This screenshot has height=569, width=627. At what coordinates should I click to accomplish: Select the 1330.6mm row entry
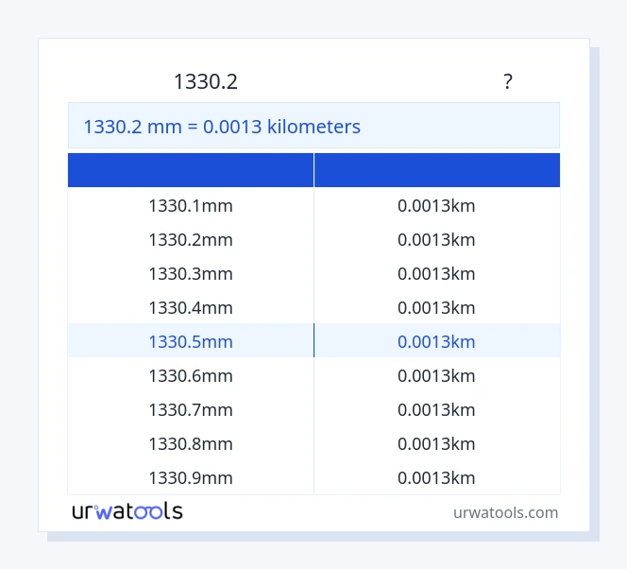(x=191, y=375)
